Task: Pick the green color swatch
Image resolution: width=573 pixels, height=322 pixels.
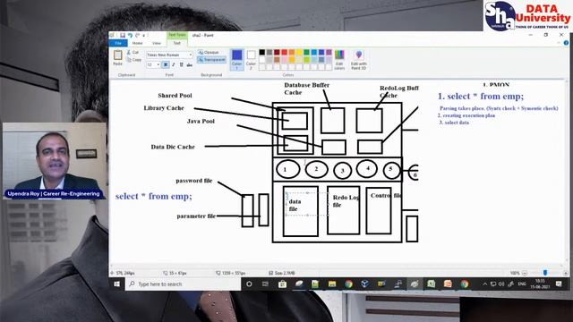Action: [x=306, y=53]
